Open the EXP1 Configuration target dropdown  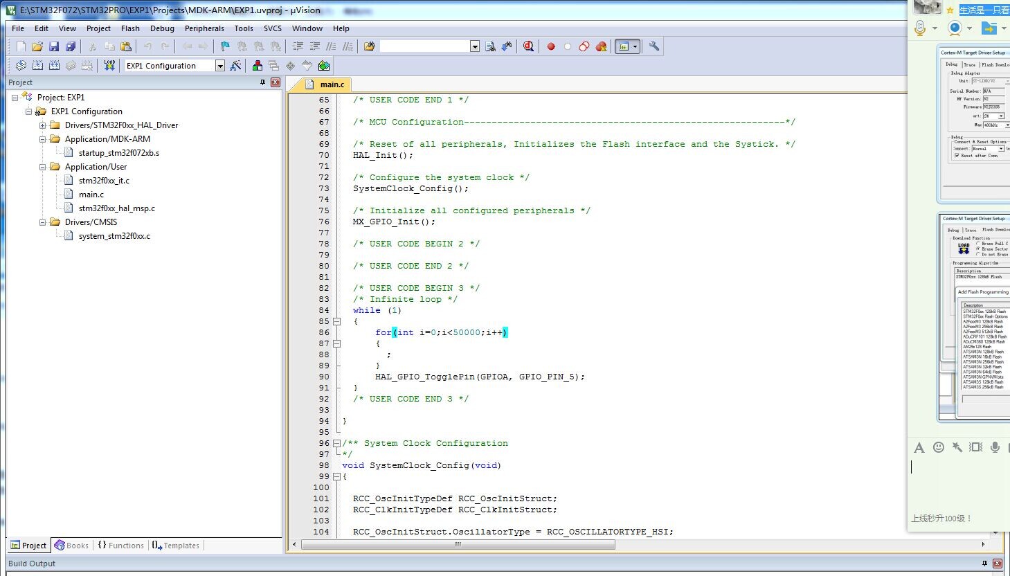click(220, 66)
